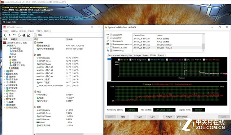Select 系统概述 in the AIDA64 tree

(x=16, y=48)
